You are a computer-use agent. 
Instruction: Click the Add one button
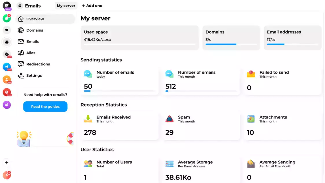(92, 6)
